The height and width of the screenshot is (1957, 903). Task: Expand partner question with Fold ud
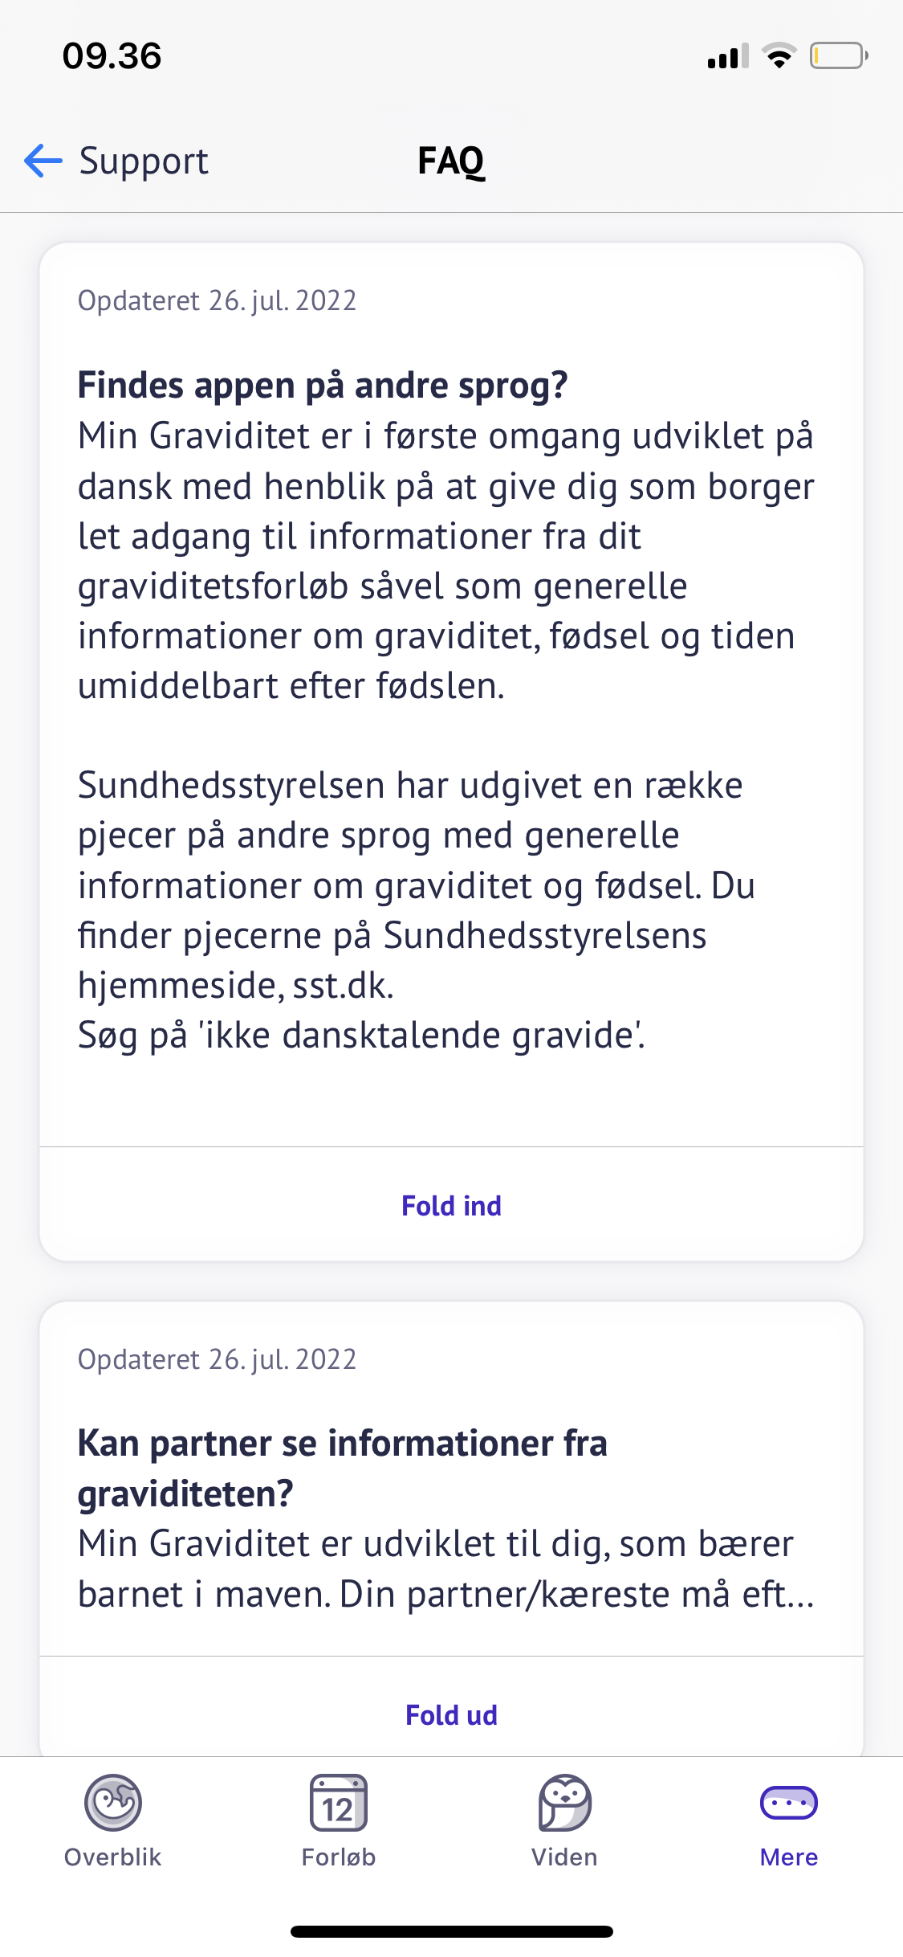[x=451, y=1715]
